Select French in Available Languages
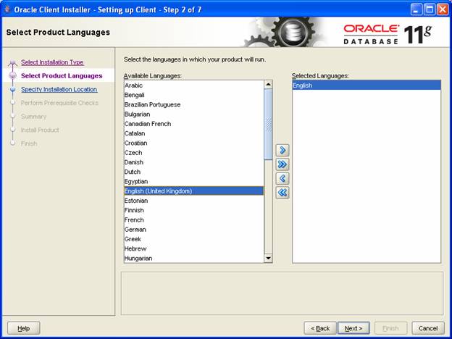Image resolution: width=452 pixels, height=339 pixels. pos(193,219)
